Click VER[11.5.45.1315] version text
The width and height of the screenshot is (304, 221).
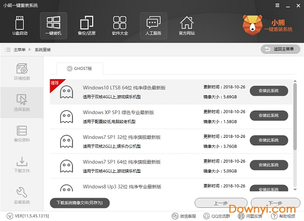point(32,216)
